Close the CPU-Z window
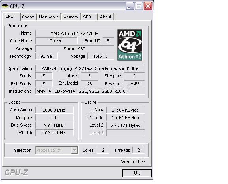228x184 pixels. 148,6
